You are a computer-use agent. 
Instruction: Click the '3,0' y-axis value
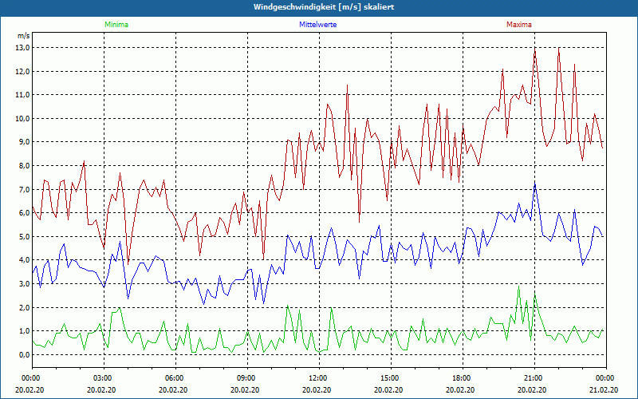coord(25,284)
